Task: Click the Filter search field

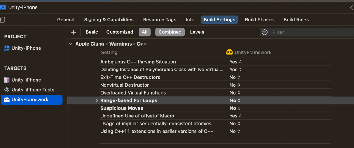Action: (x=307, y=32)
